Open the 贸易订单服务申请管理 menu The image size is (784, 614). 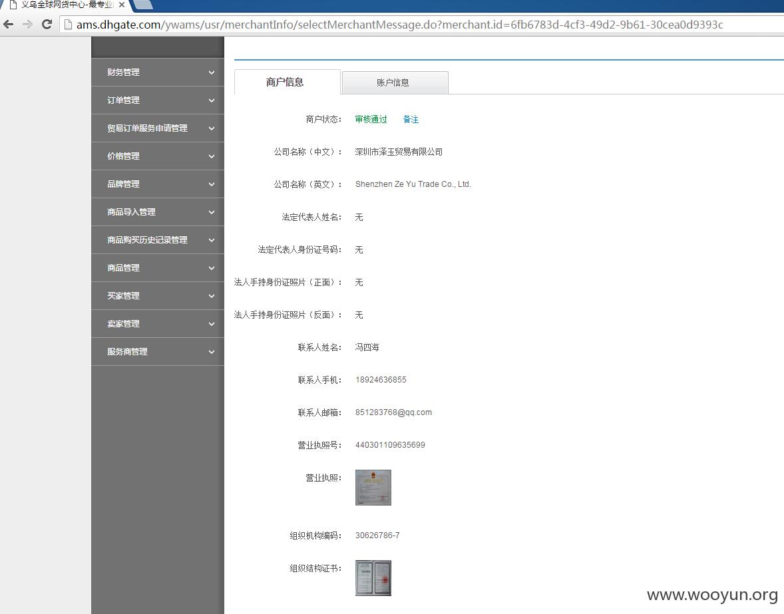point(158,128)
